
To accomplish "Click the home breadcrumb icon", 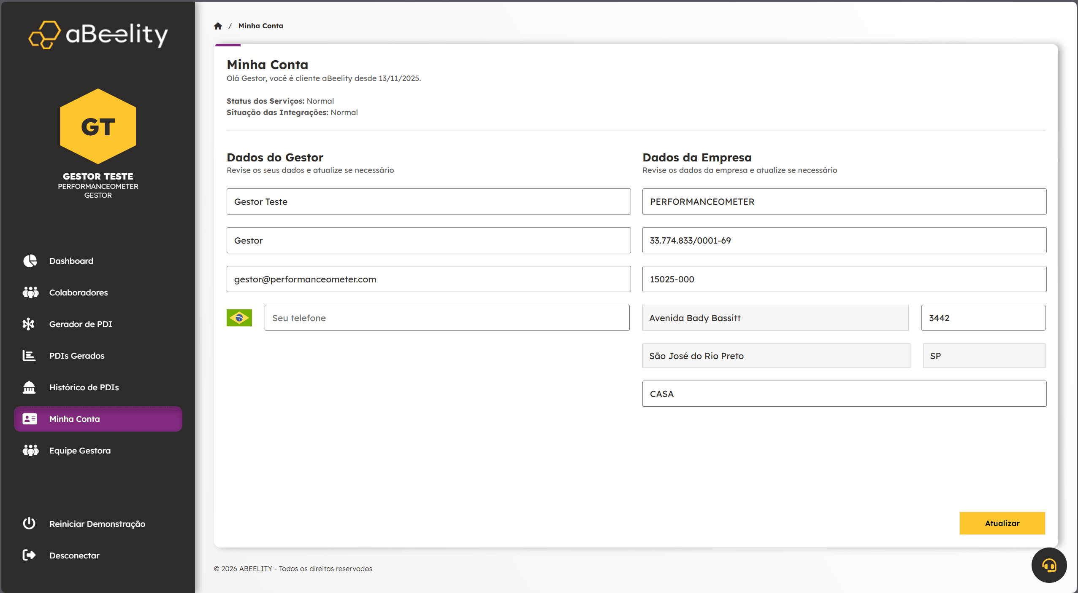I will coord(218,26).
